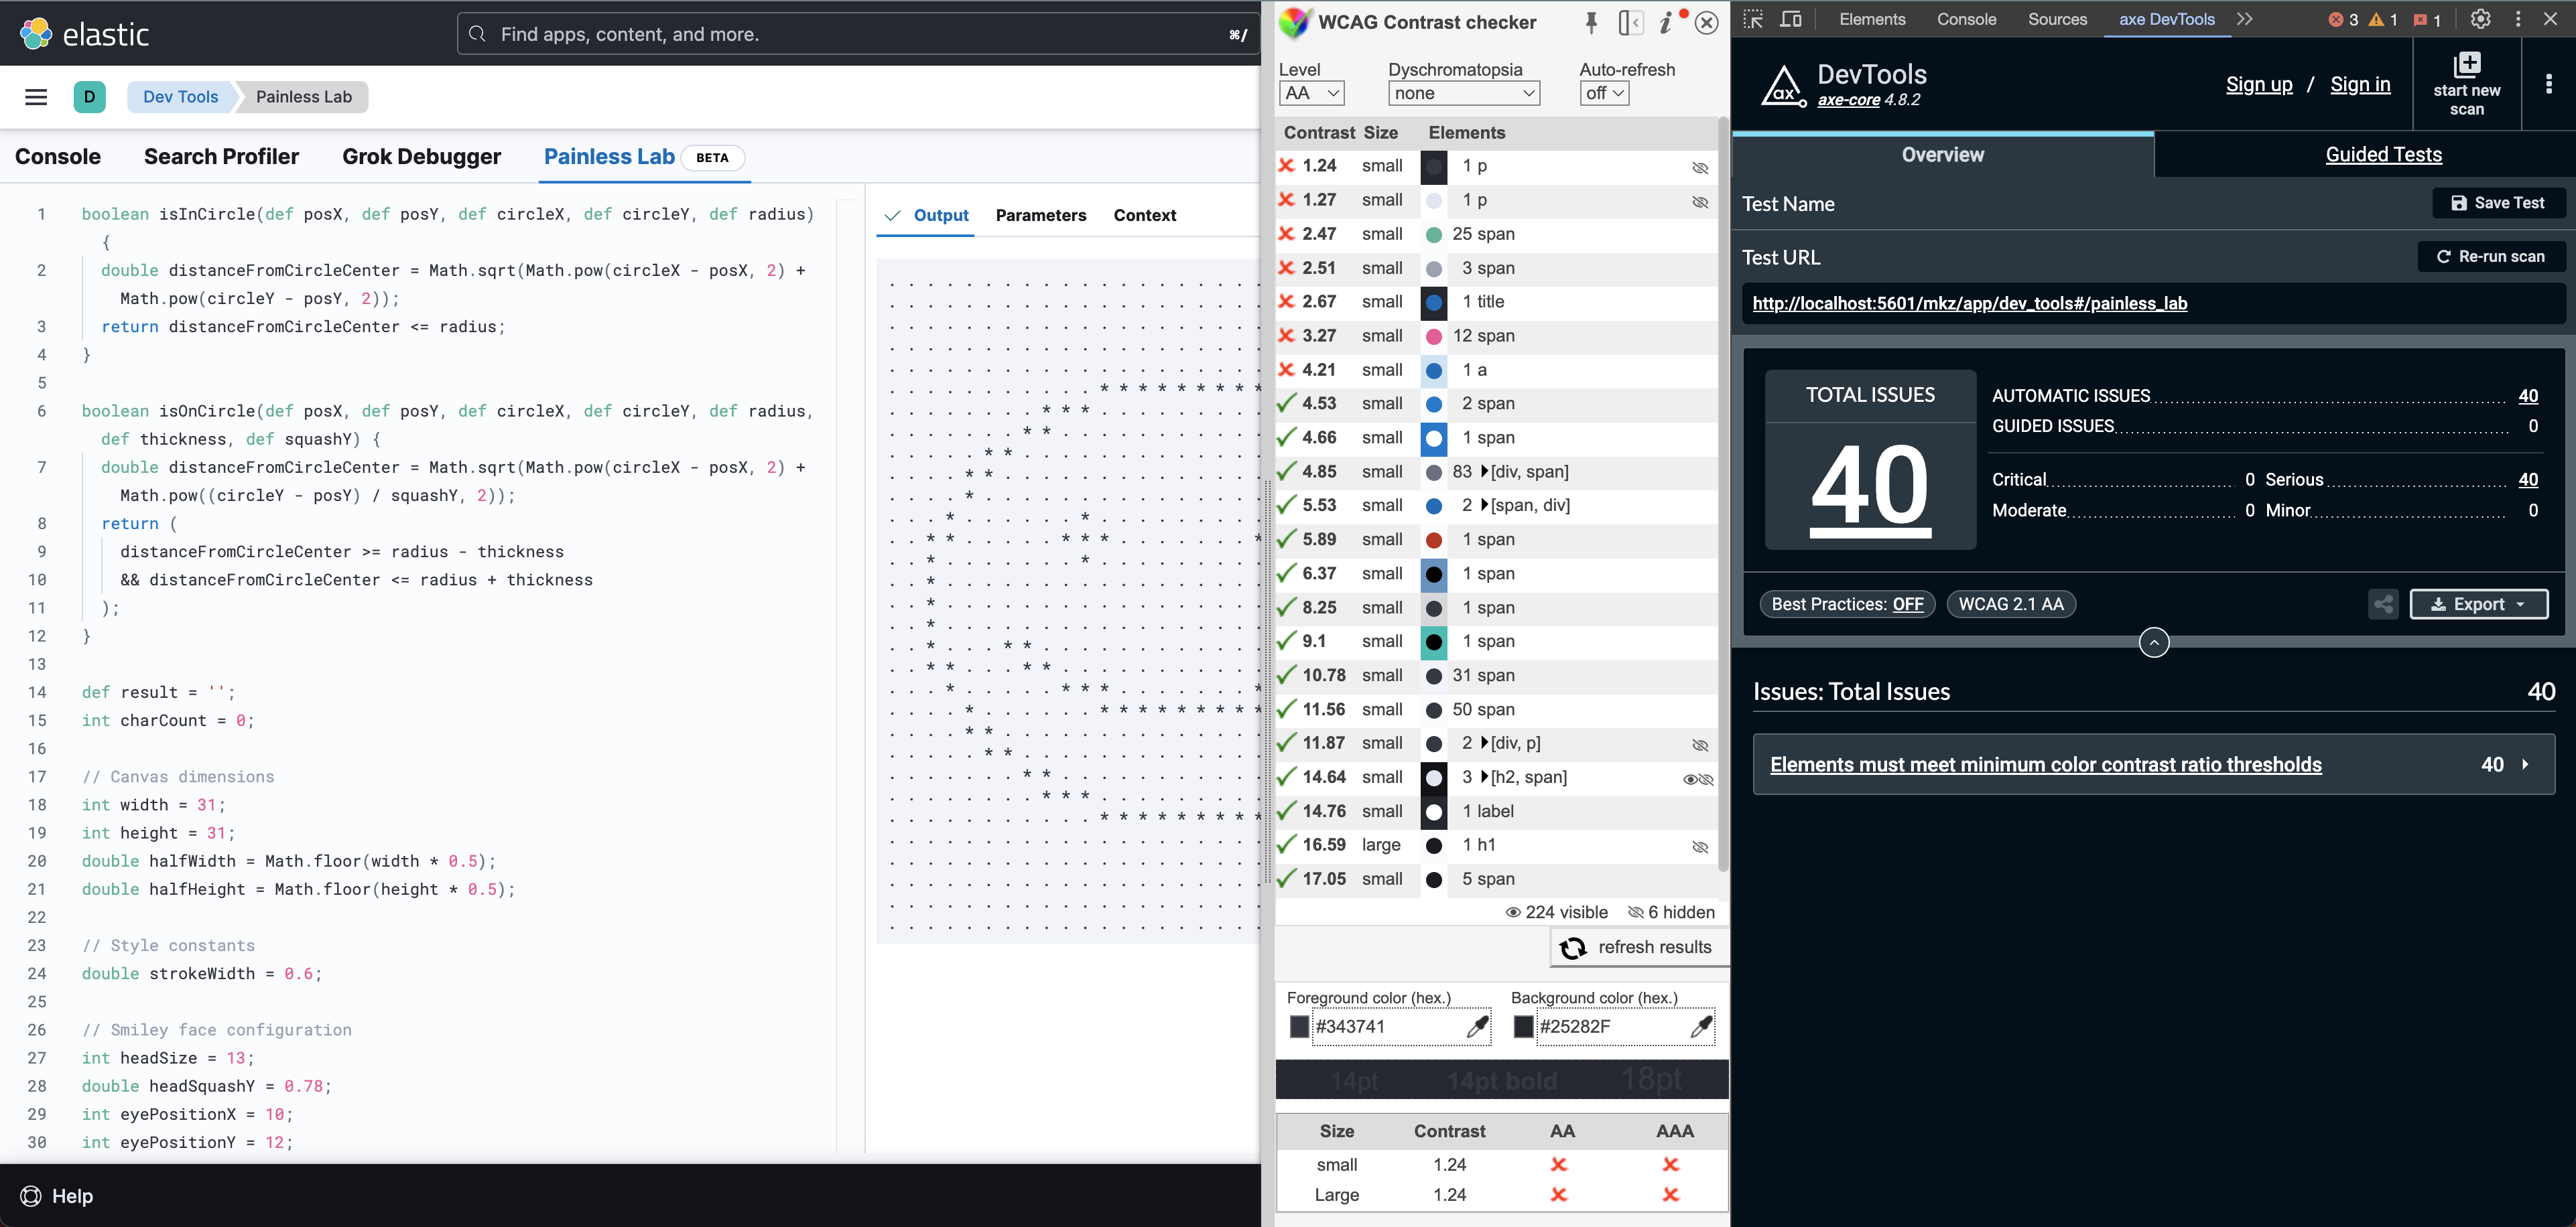The image size is (2576, 1227).
Task: Open the Export dropdown menu
Action: tap(2478, 605)
